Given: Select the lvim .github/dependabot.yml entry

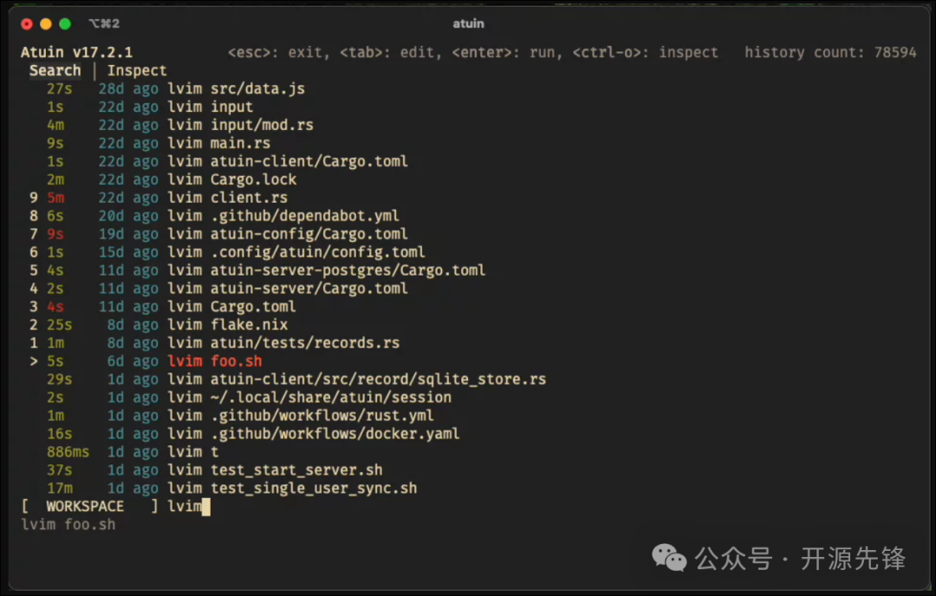Looking at the screenshot, I should 283,216.
